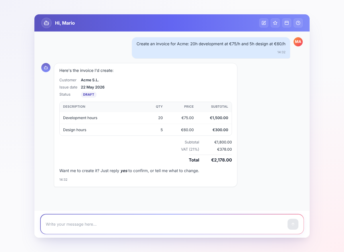Click 'Hi, Mario' greeting title
The width and height of the screenshot is (344, 252).
65,23
